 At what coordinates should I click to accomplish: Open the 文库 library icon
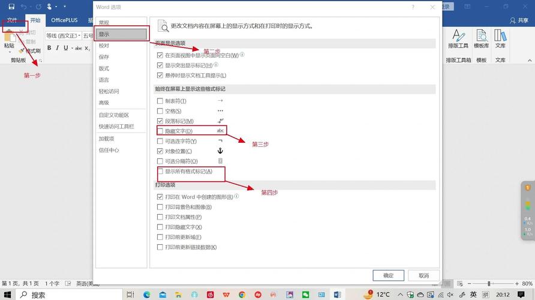(x=500, y=38)
